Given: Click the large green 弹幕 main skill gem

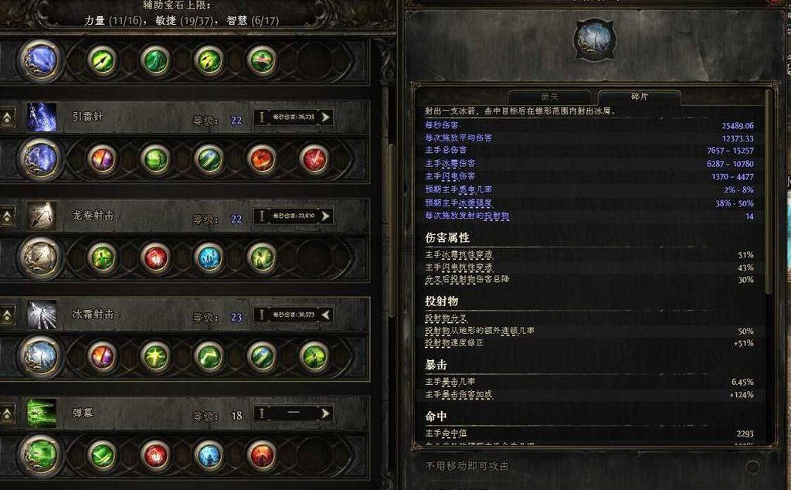Looking at the screenshot, I should [x=41, y=456].
